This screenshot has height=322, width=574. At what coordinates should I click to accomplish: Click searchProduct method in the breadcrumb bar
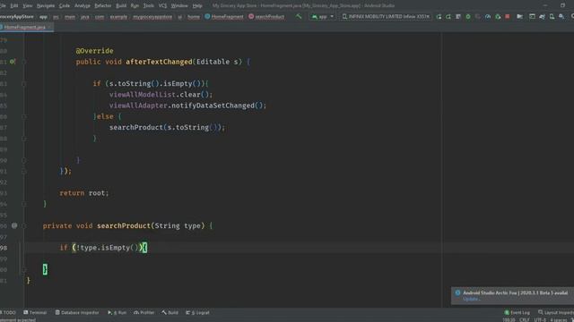(x=266, y=16)
